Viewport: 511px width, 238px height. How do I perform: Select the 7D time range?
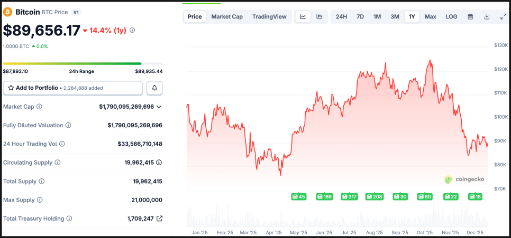point(360,16)
